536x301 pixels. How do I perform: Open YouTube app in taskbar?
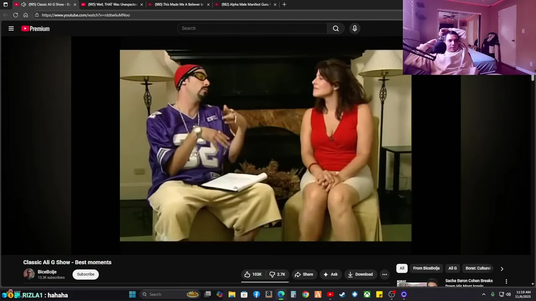coord(330,294)
